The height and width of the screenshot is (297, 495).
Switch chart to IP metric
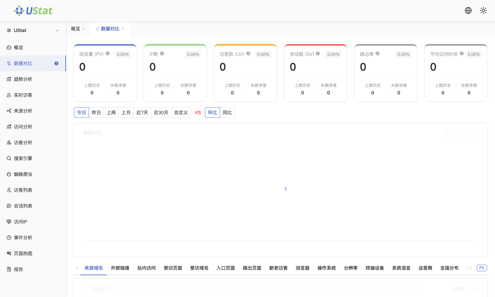(x=457, y=133)
